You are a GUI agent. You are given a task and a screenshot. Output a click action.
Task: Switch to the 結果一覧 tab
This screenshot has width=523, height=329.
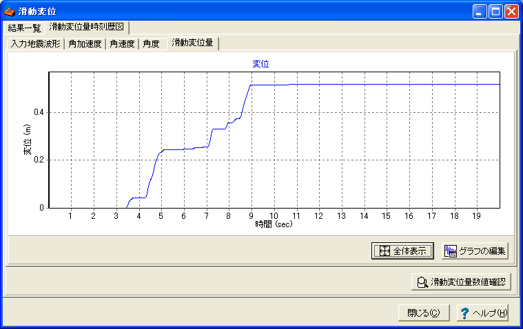pyautogui.click(x=24, y=28)
